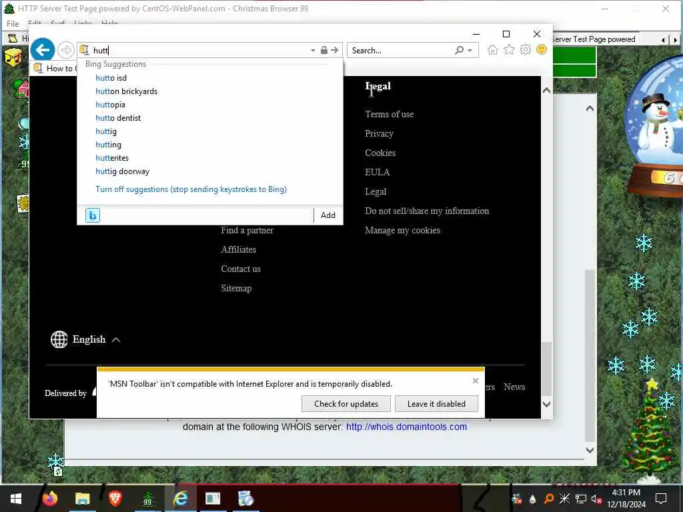The width and height of the screenshot is (683, 512).
Task: Switch to Internet Explorer taskbar icon
Action: click(180, 499)
